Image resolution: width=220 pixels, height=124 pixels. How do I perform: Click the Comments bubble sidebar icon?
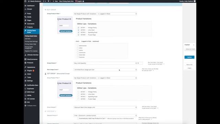point(25,24)
